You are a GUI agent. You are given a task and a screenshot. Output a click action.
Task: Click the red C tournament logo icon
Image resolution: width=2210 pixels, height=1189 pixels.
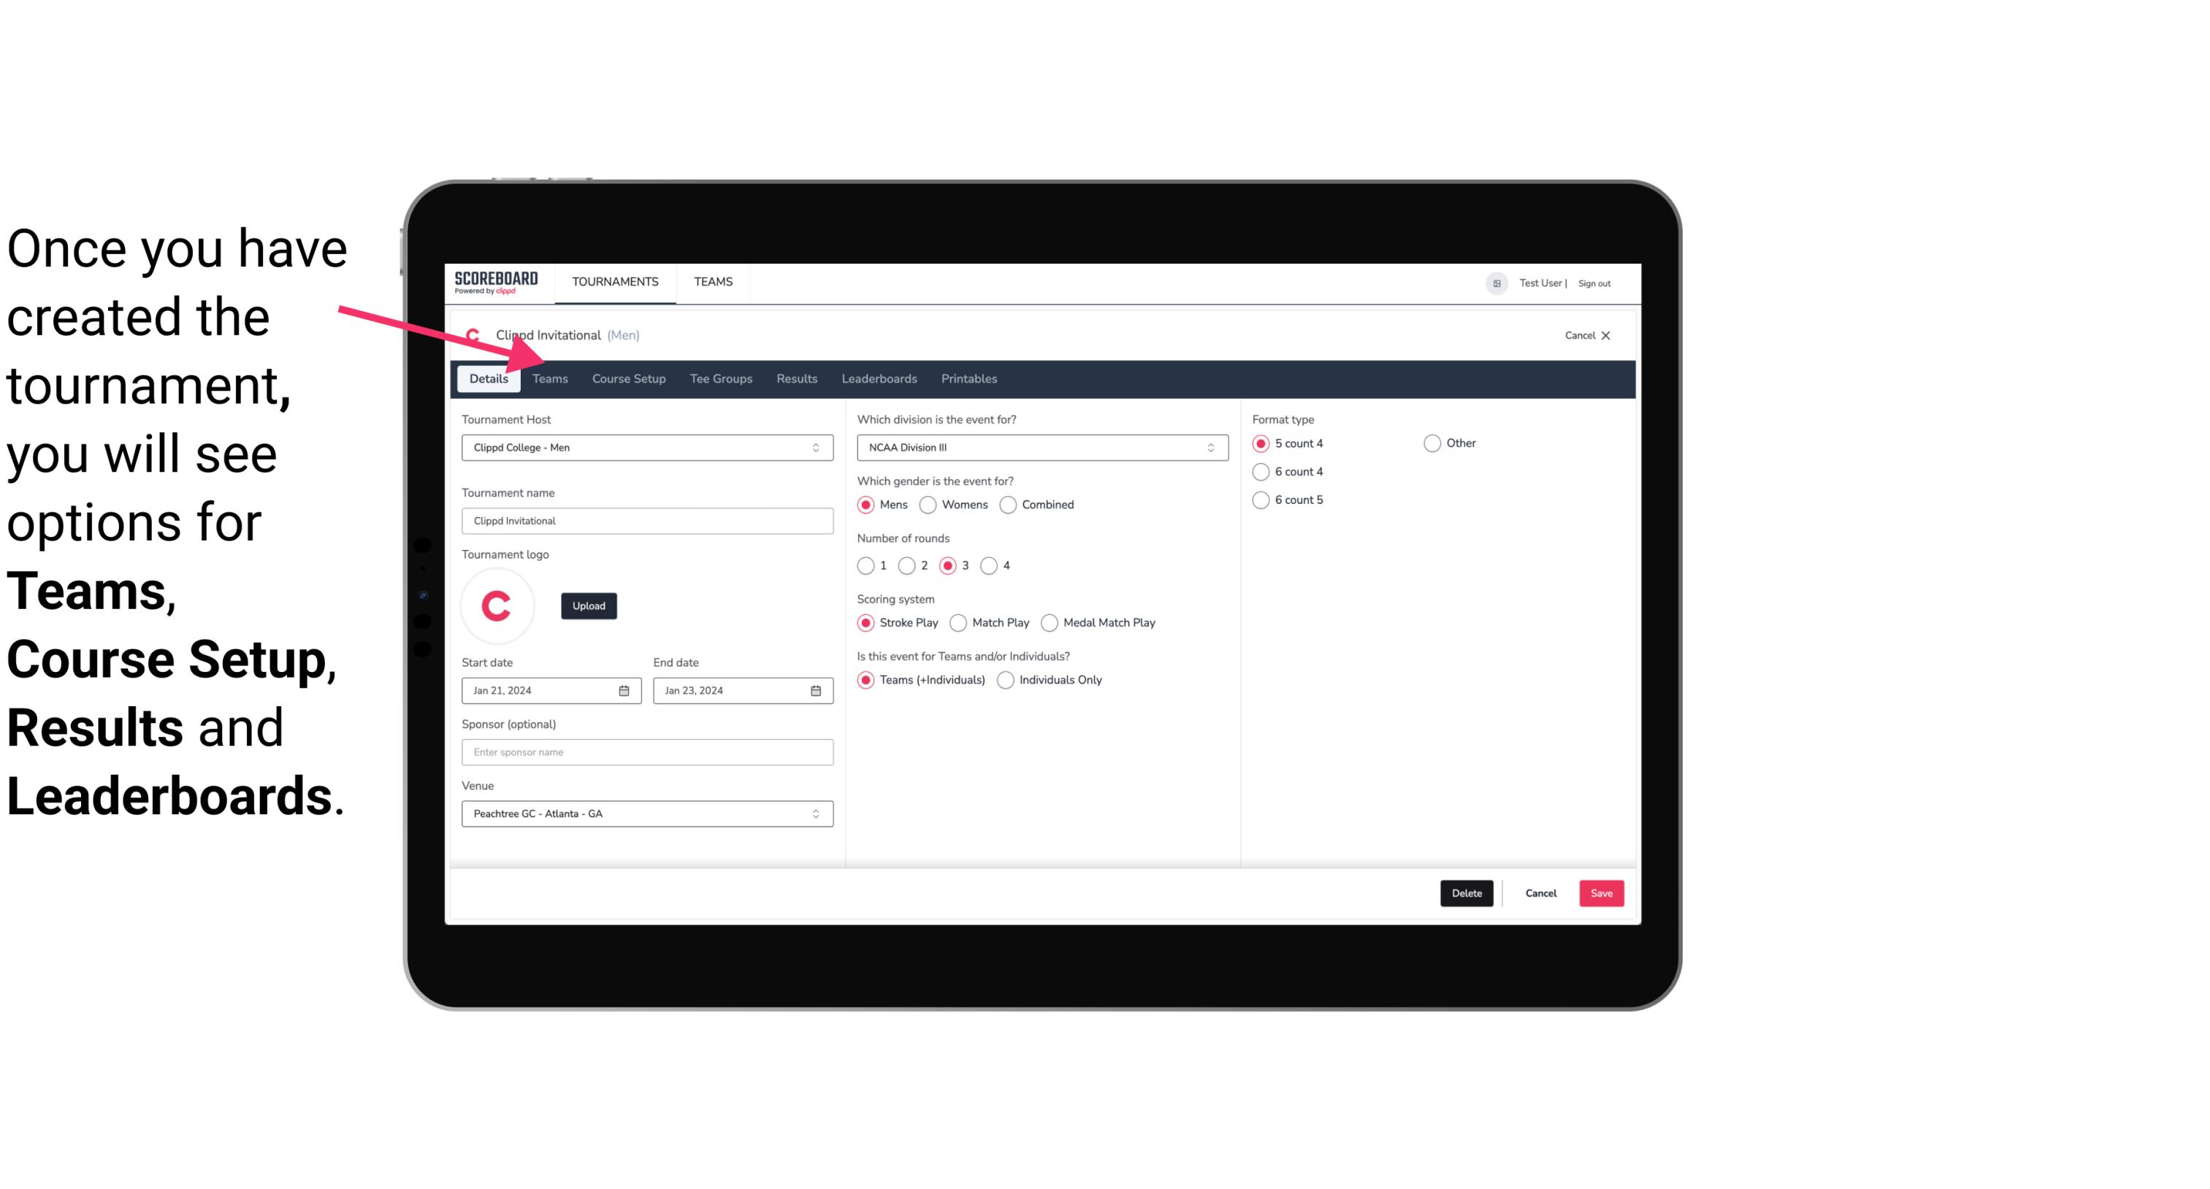(x=496, y=605)
